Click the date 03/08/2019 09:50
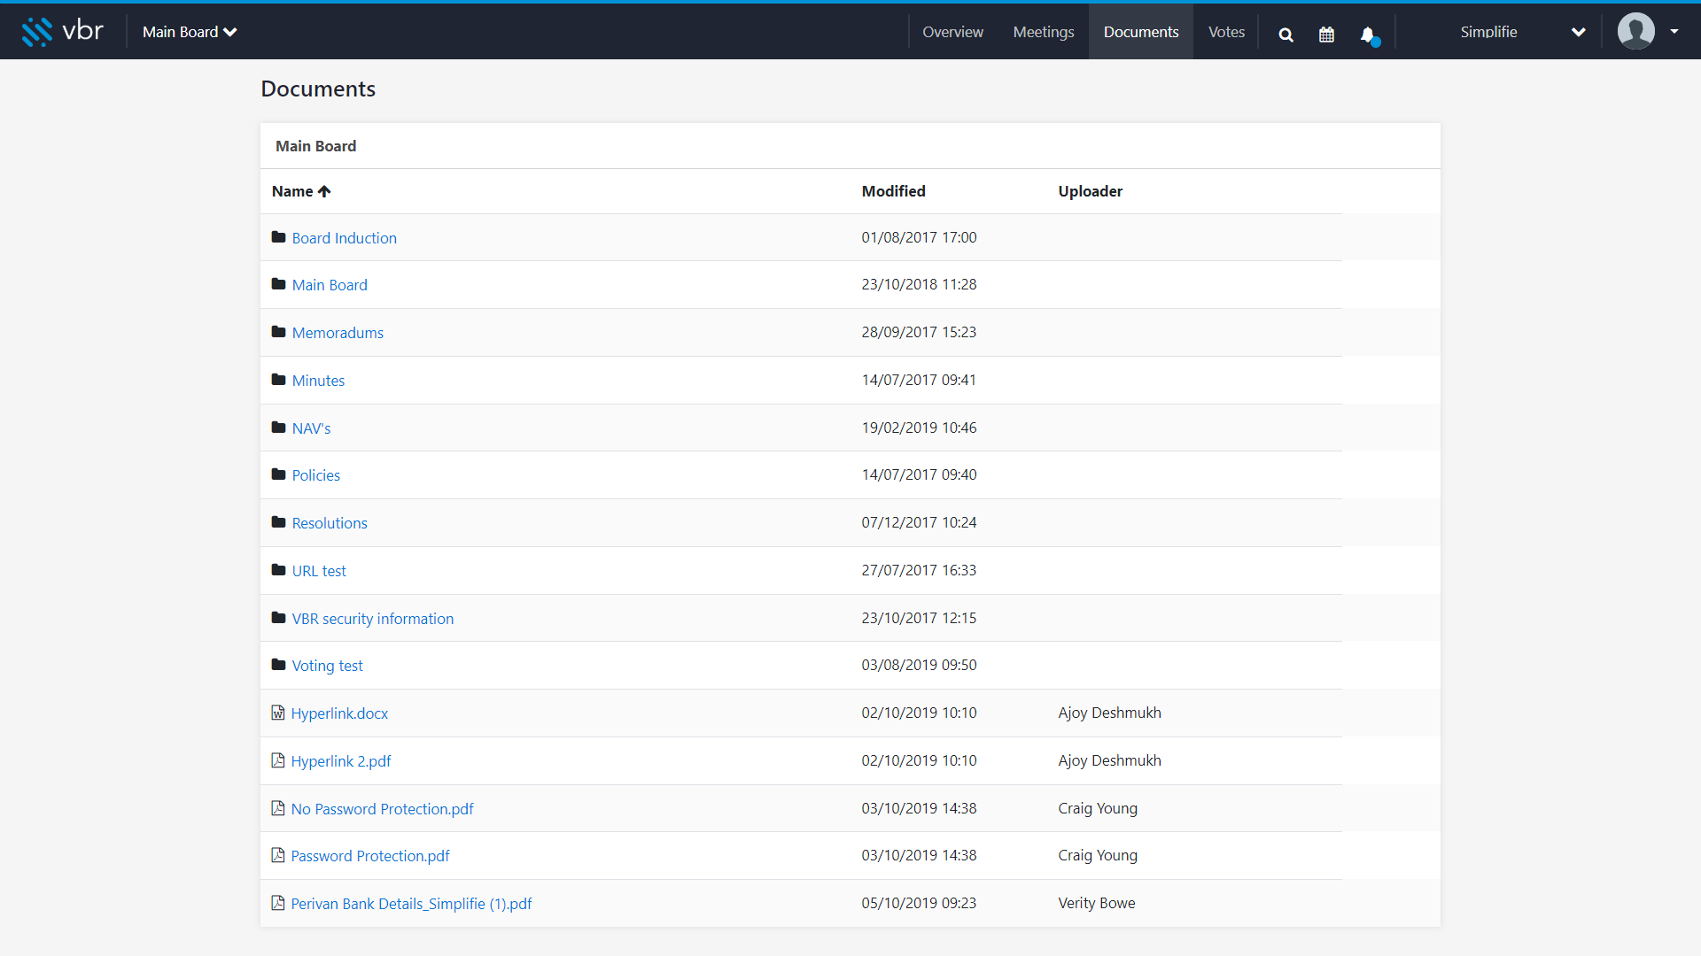Viewport: 1701px width, 956px height. (919, 665)
